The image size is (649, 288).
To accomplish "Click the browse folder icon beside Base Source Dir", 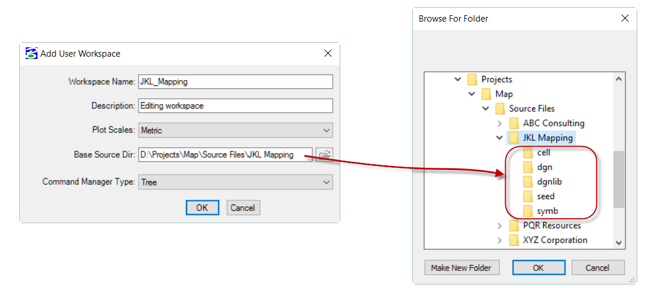I will pyautogui.click(x=324, y=155).
